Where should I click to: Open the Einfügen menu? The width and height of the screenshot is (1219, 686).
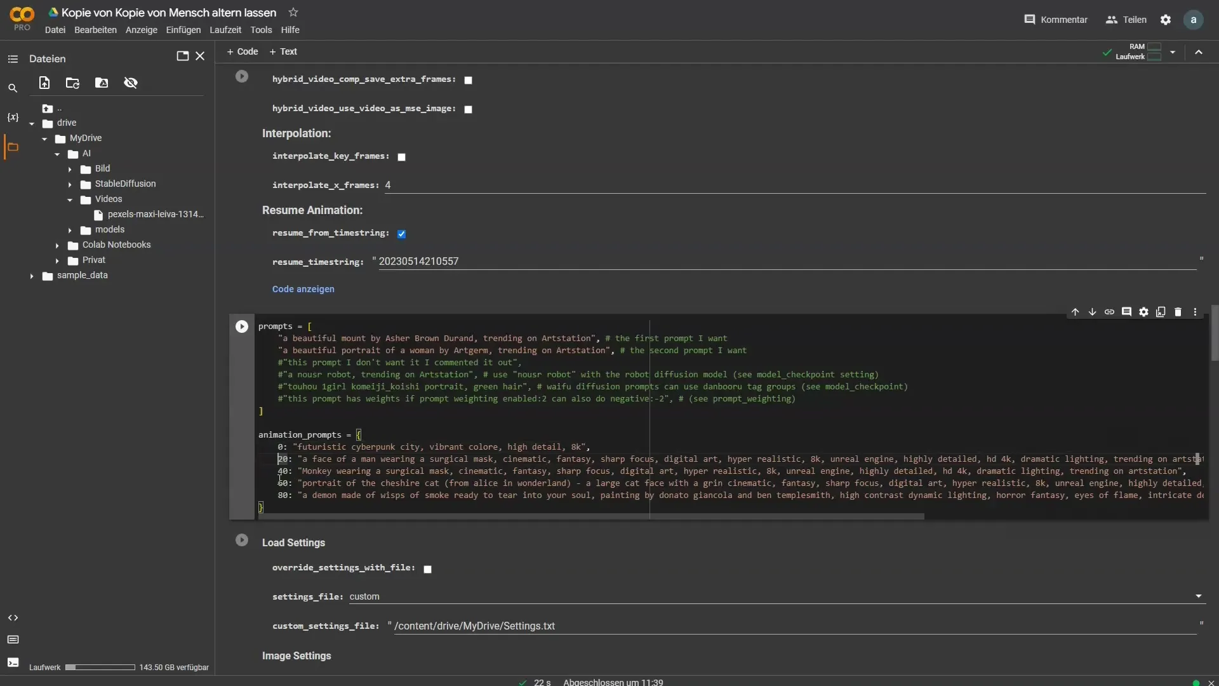[x=183, y=30]
